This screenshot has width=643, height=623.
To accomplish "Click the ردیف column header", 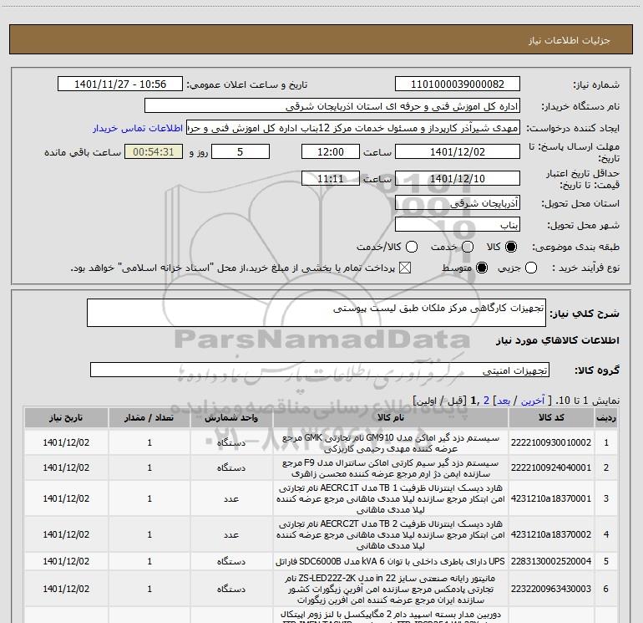I will click(606, 417).
